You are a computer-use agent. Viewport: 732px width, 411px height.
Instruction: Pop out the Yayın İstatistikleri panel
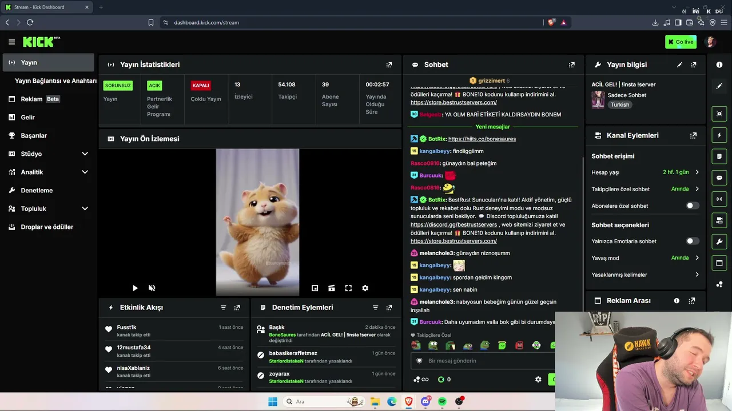[x=389, y=65]
